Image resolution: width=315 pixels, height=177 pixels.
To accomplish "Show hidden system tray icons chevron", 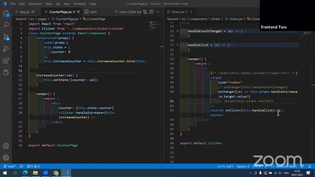I will click(251, 173).
